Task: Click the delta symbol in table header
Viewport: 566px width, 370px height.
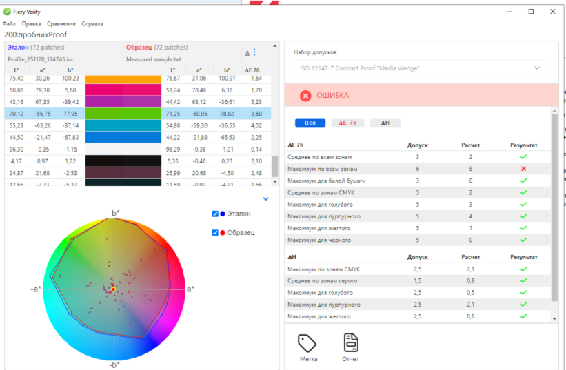Action: (x=247, y=53)
